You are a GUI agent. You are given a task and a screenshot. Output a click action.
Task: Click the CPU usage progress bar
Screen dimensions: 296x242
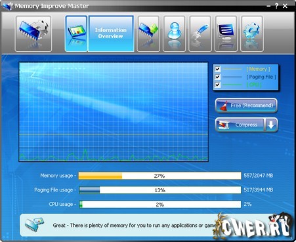[x=159, y=205]
